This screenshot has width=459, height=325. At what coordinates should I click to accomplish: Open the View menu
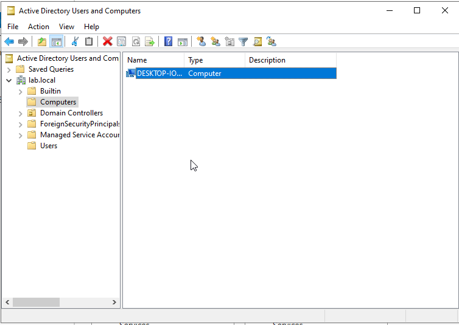point(66,27)
